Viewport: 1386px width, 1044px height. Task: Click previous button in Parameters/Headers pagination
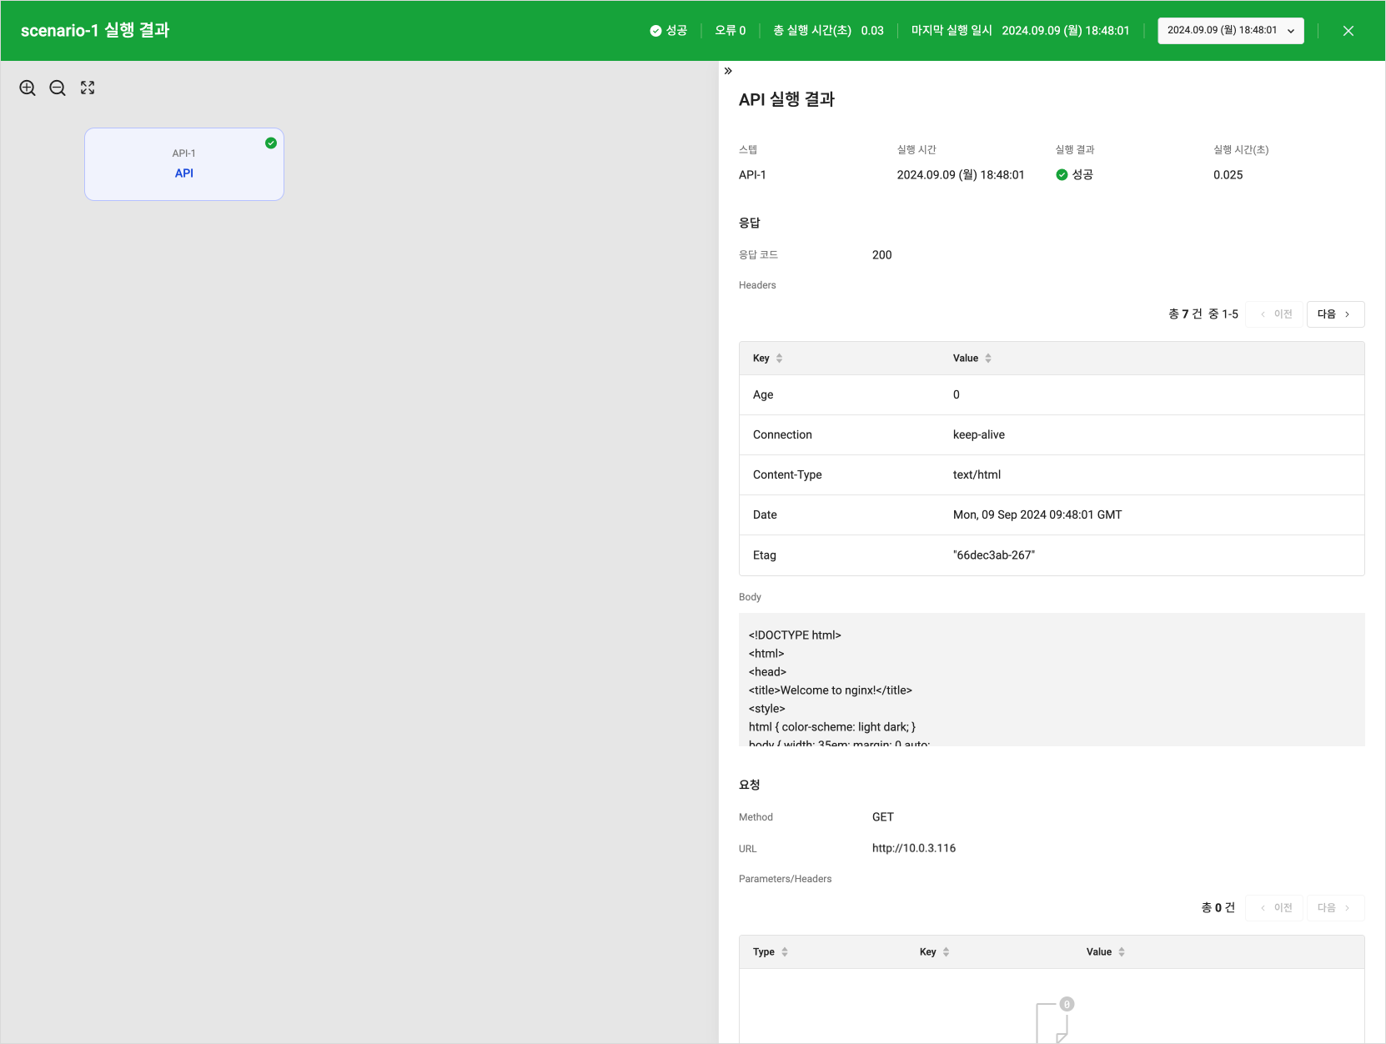click(x=1274, y=908)
